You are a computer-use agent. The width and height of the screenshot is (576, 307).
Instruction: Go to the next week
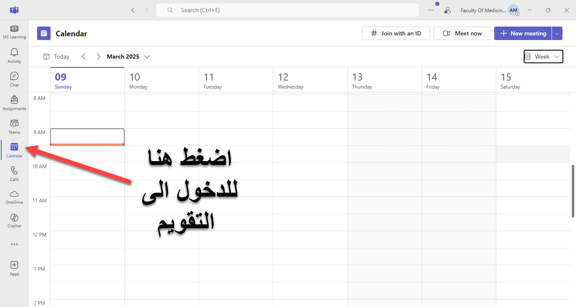pyautogui.click(x=98, y=57)
